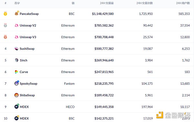Sort by 24H user count column header
The width and height of the screenshot is (194, 122).
coord(183,3)
